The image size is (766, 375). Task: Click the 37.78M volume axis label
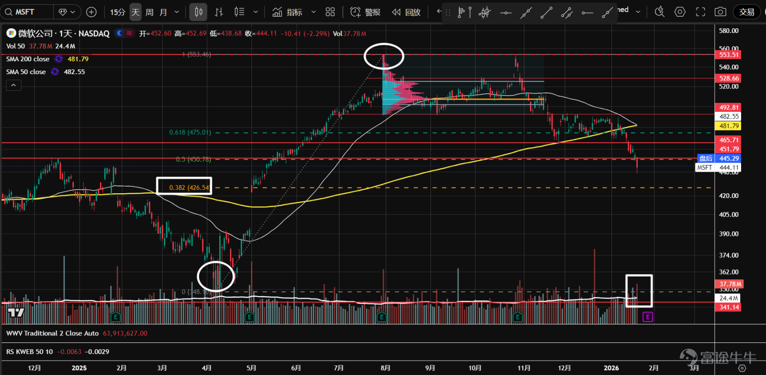tap(729, 284)
